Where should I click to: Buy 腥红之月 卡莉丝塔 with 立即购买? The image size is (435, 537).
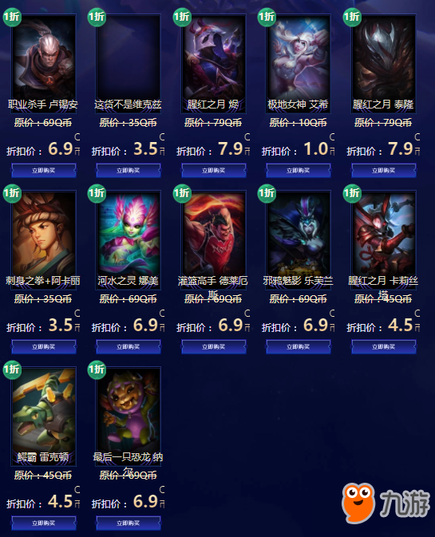384,346
